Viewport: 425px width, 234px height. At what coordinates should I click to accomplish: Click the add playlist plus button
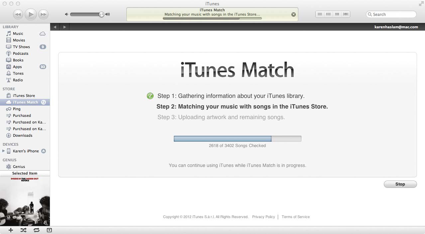(11, 230)
